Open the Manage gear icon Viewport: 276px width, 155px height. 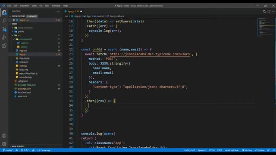(4, 144)
